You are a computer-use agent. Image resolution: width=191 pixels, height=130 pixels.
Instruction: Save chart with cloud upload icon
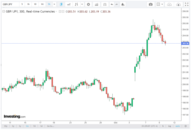179,4
